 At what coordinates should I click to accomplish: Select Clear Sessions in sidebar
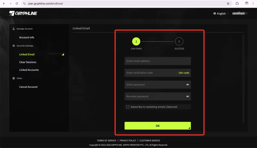(x=28, y=62)
